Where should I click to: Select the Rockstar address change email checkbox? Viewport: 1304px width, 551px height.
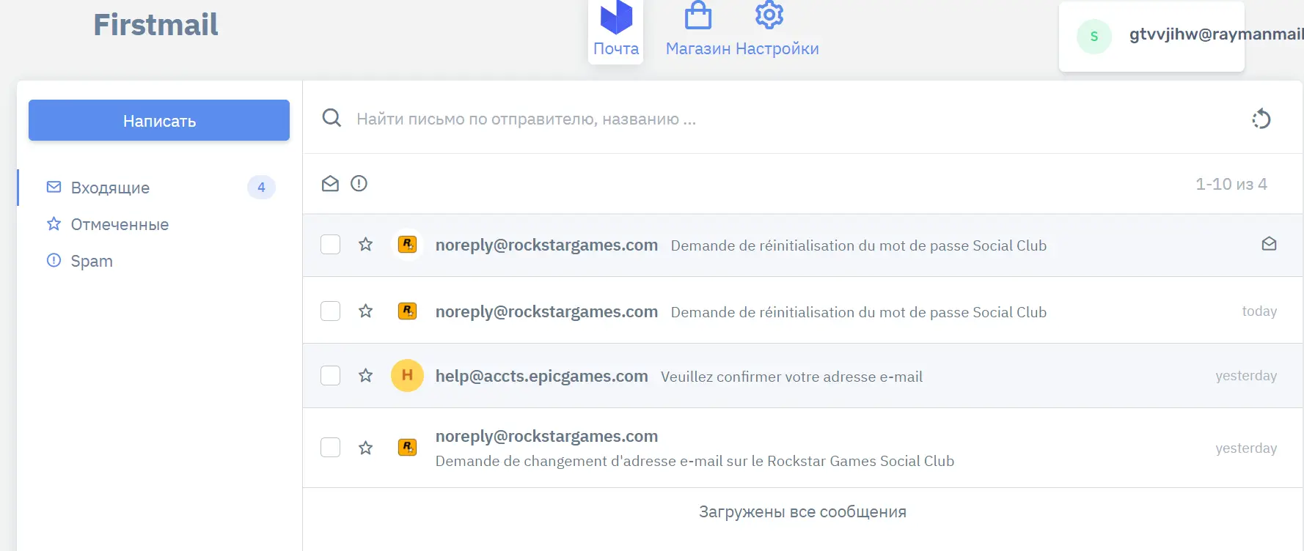coord(331,448)
